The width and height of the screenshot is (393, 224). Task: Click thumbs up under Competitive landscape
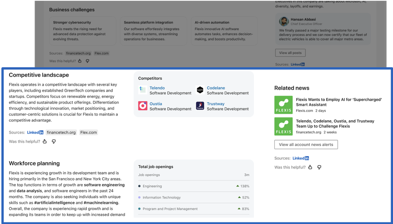(x=45, y=142)
